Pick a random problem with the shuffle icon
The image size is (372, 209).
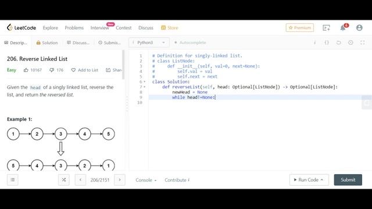click(x=64, y=180)
